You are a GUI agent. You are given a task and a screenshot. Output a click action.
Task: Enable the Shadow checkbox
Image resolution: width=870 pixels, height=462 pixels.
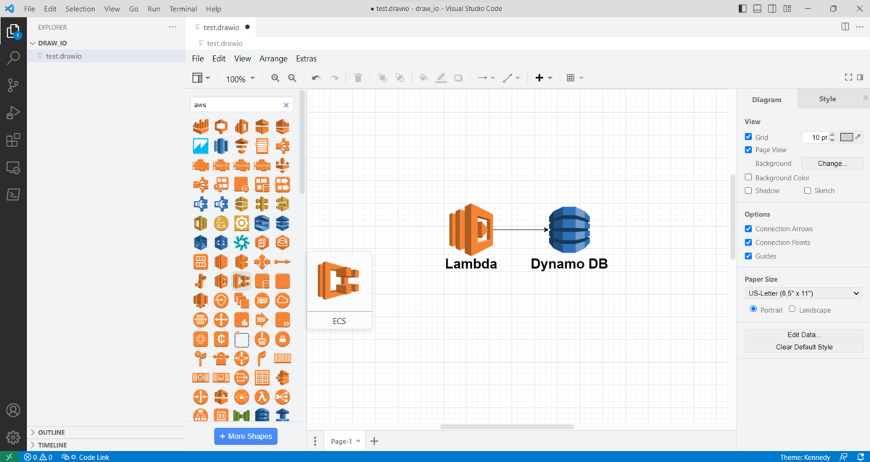(748, 190)
